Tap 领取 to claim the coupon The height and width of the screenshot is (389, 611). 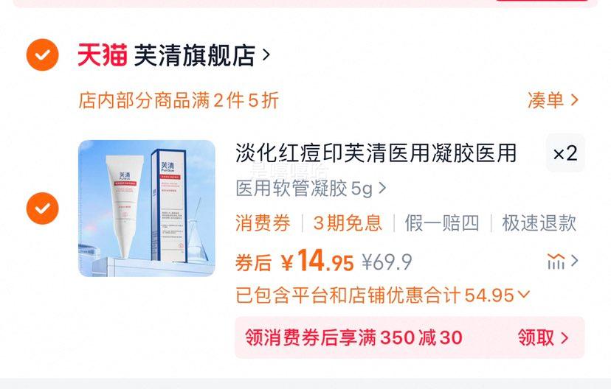(543, 337)
